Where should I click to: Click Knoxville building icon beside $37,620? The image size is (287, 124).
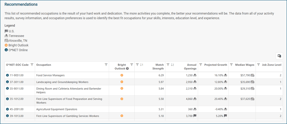click(x=253, y=99)
